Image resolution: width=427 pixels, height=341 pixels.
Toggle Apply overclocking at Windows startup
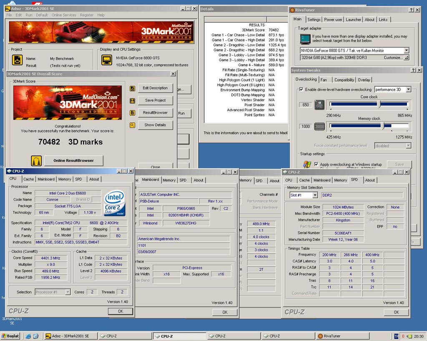pos(316,164)
